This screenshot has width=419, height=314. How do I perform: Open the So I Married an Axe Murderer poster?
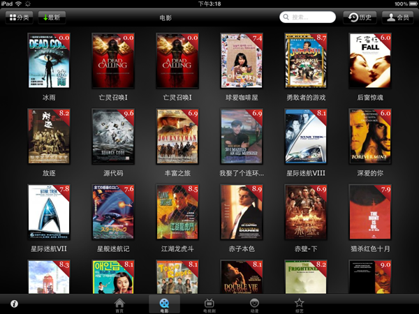tap(242, 136)
